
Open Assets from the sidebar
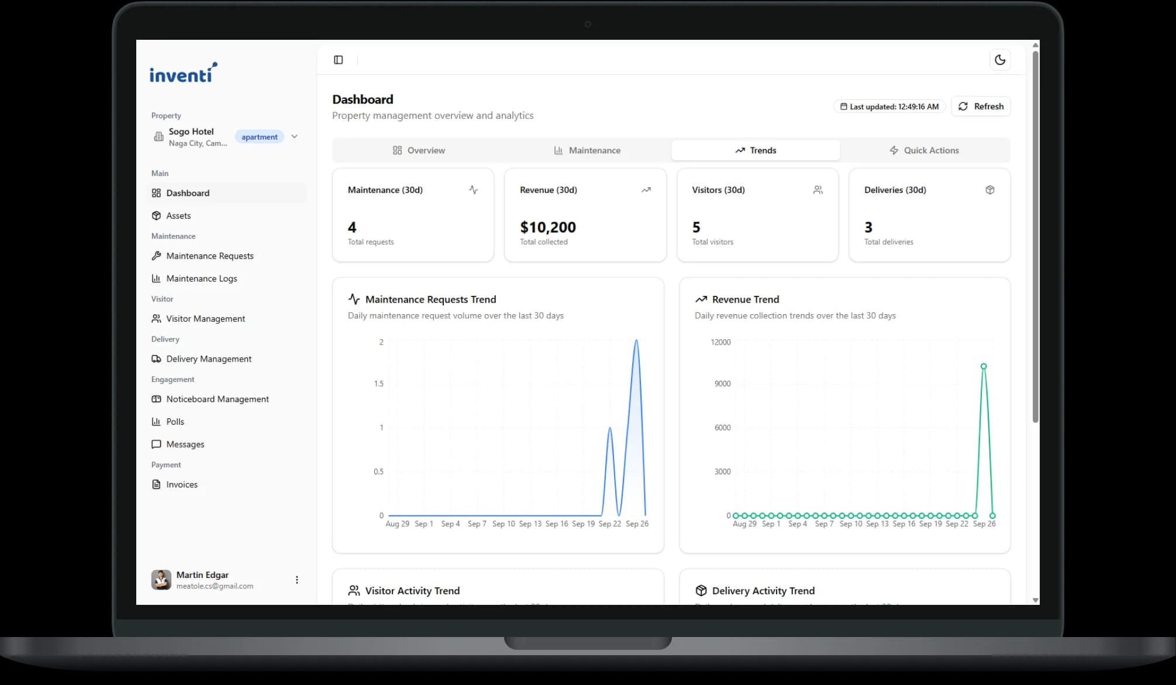coord(178,216)
